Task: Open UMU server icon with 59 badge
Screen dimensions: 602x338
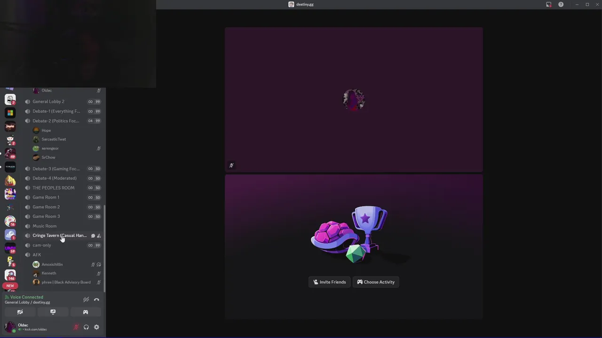Action: click(10, 247)
